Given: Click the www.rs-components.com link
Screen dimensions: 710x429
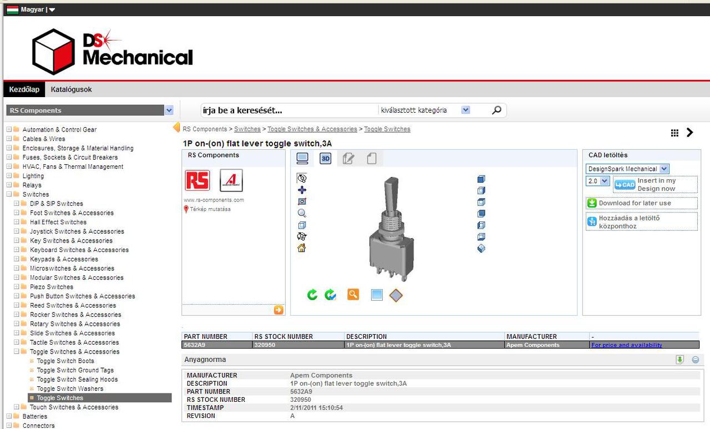Looking at the screenshot, I should pyautogui.click(x=214, y=200).
